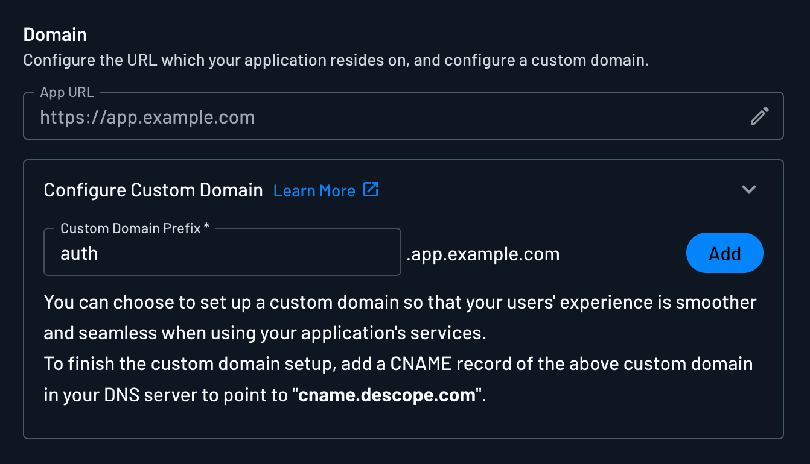Select the auth text in the prefix input
This screenshot has height=464, width=810.
coord(79,253)
